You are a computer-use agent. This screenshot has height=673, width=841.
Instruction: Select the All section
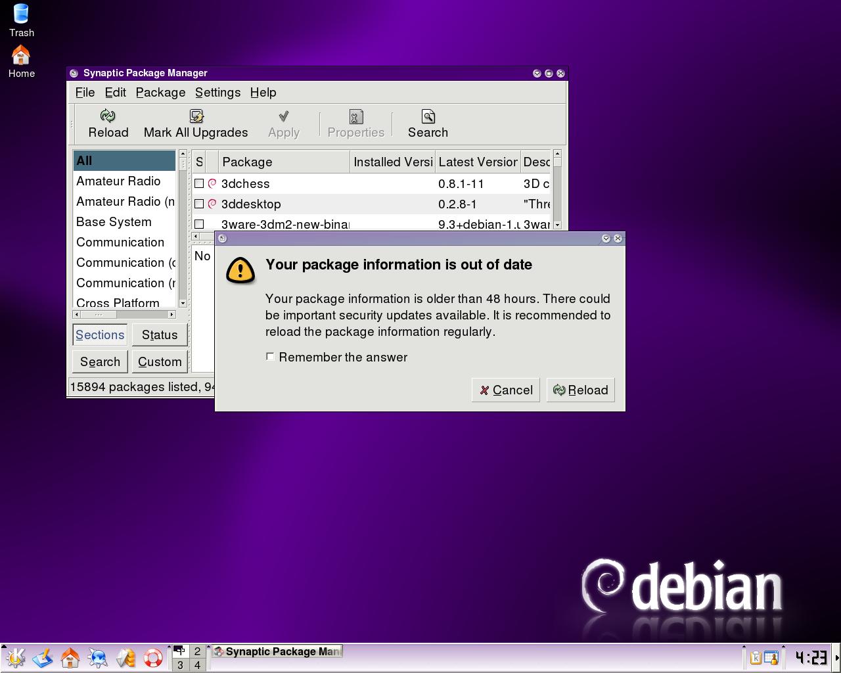[124, 160]
